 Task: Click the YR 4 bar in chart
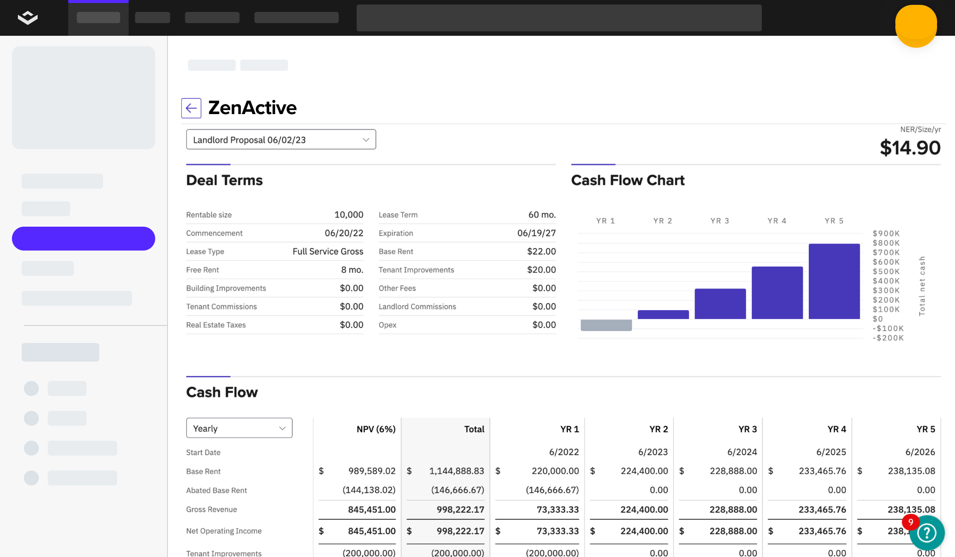click(777, 293)
